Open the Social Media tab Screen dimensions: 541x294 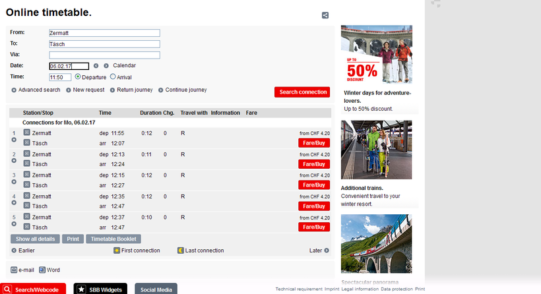tap(156, 289)
